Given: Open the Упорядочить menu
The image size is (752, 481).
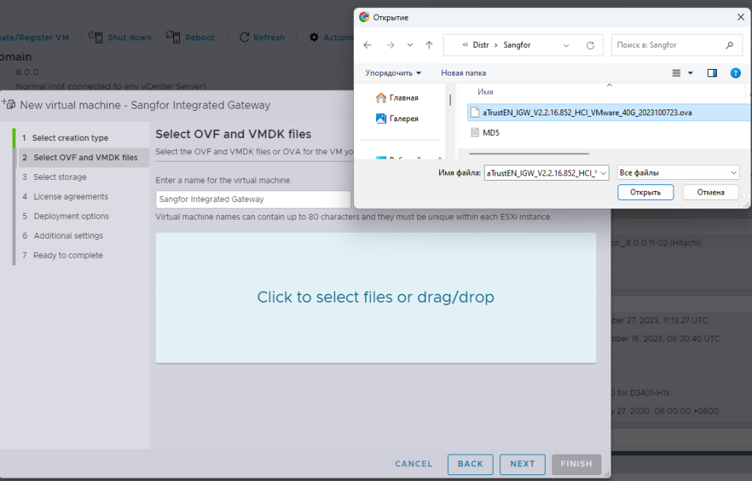Looking at the screenshot, I should click(393, 73).
